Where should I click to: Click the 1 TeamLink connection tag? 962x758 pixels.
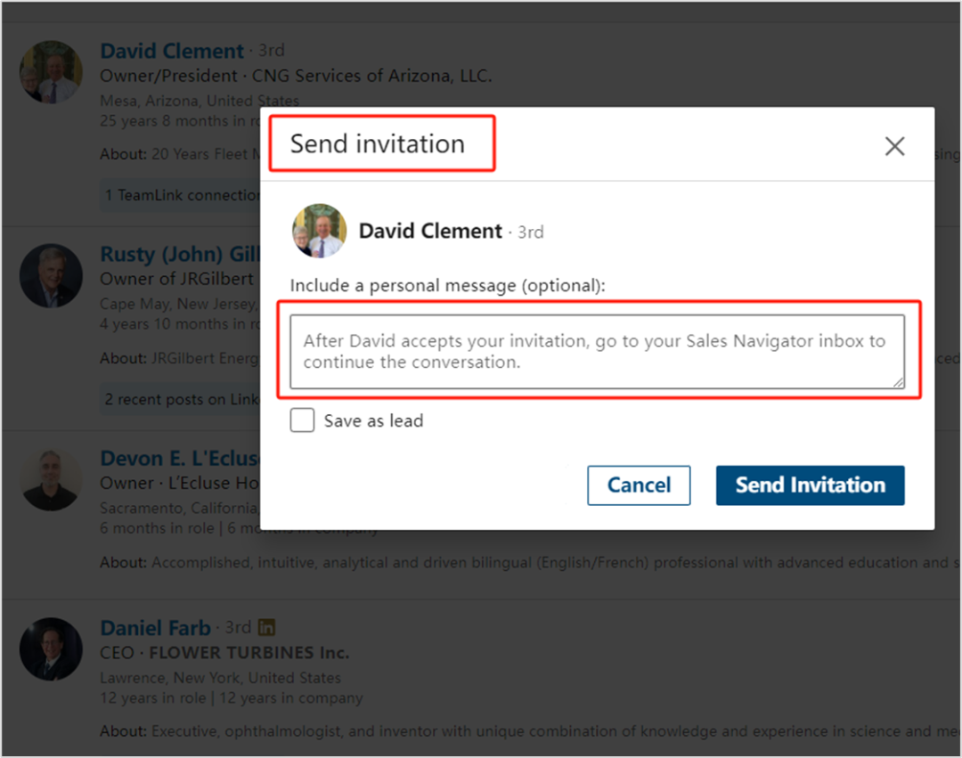[183, 195]
